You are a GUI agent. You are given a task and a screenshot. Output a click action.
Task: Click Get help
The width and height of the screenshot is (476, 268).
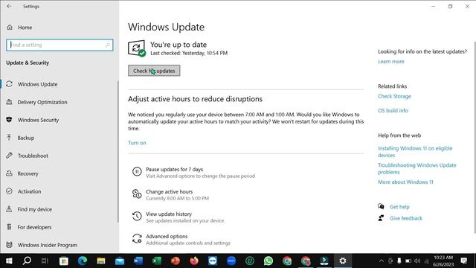399,207
